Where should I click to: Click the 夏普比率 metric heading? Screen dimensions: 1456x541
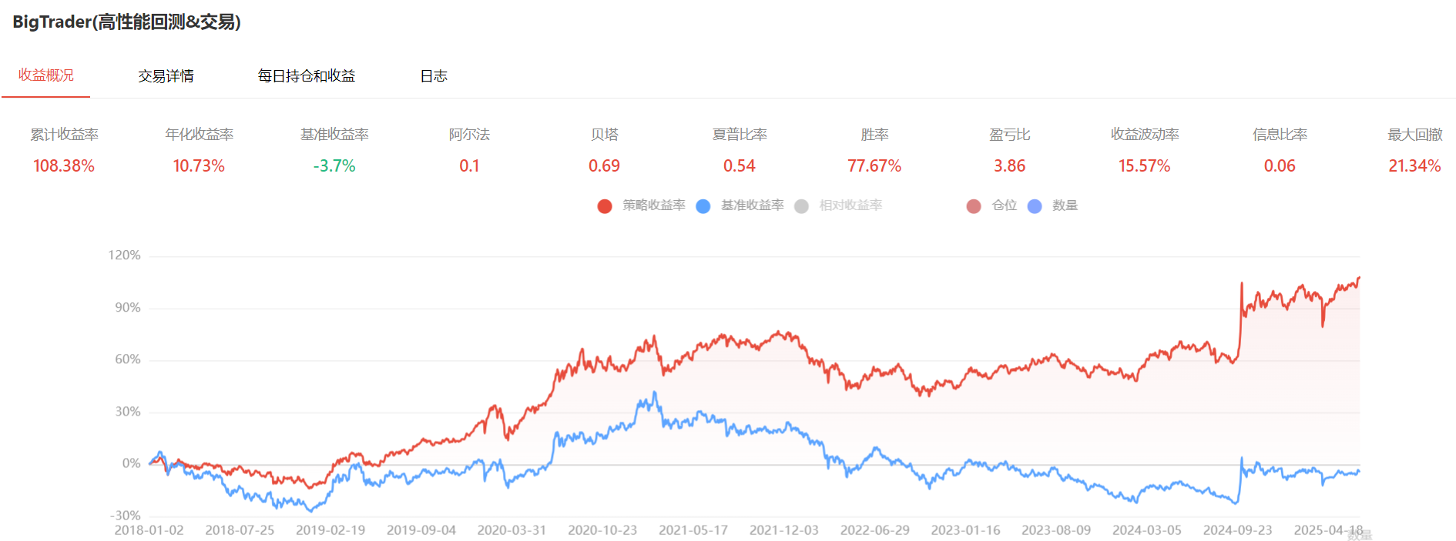740,135
